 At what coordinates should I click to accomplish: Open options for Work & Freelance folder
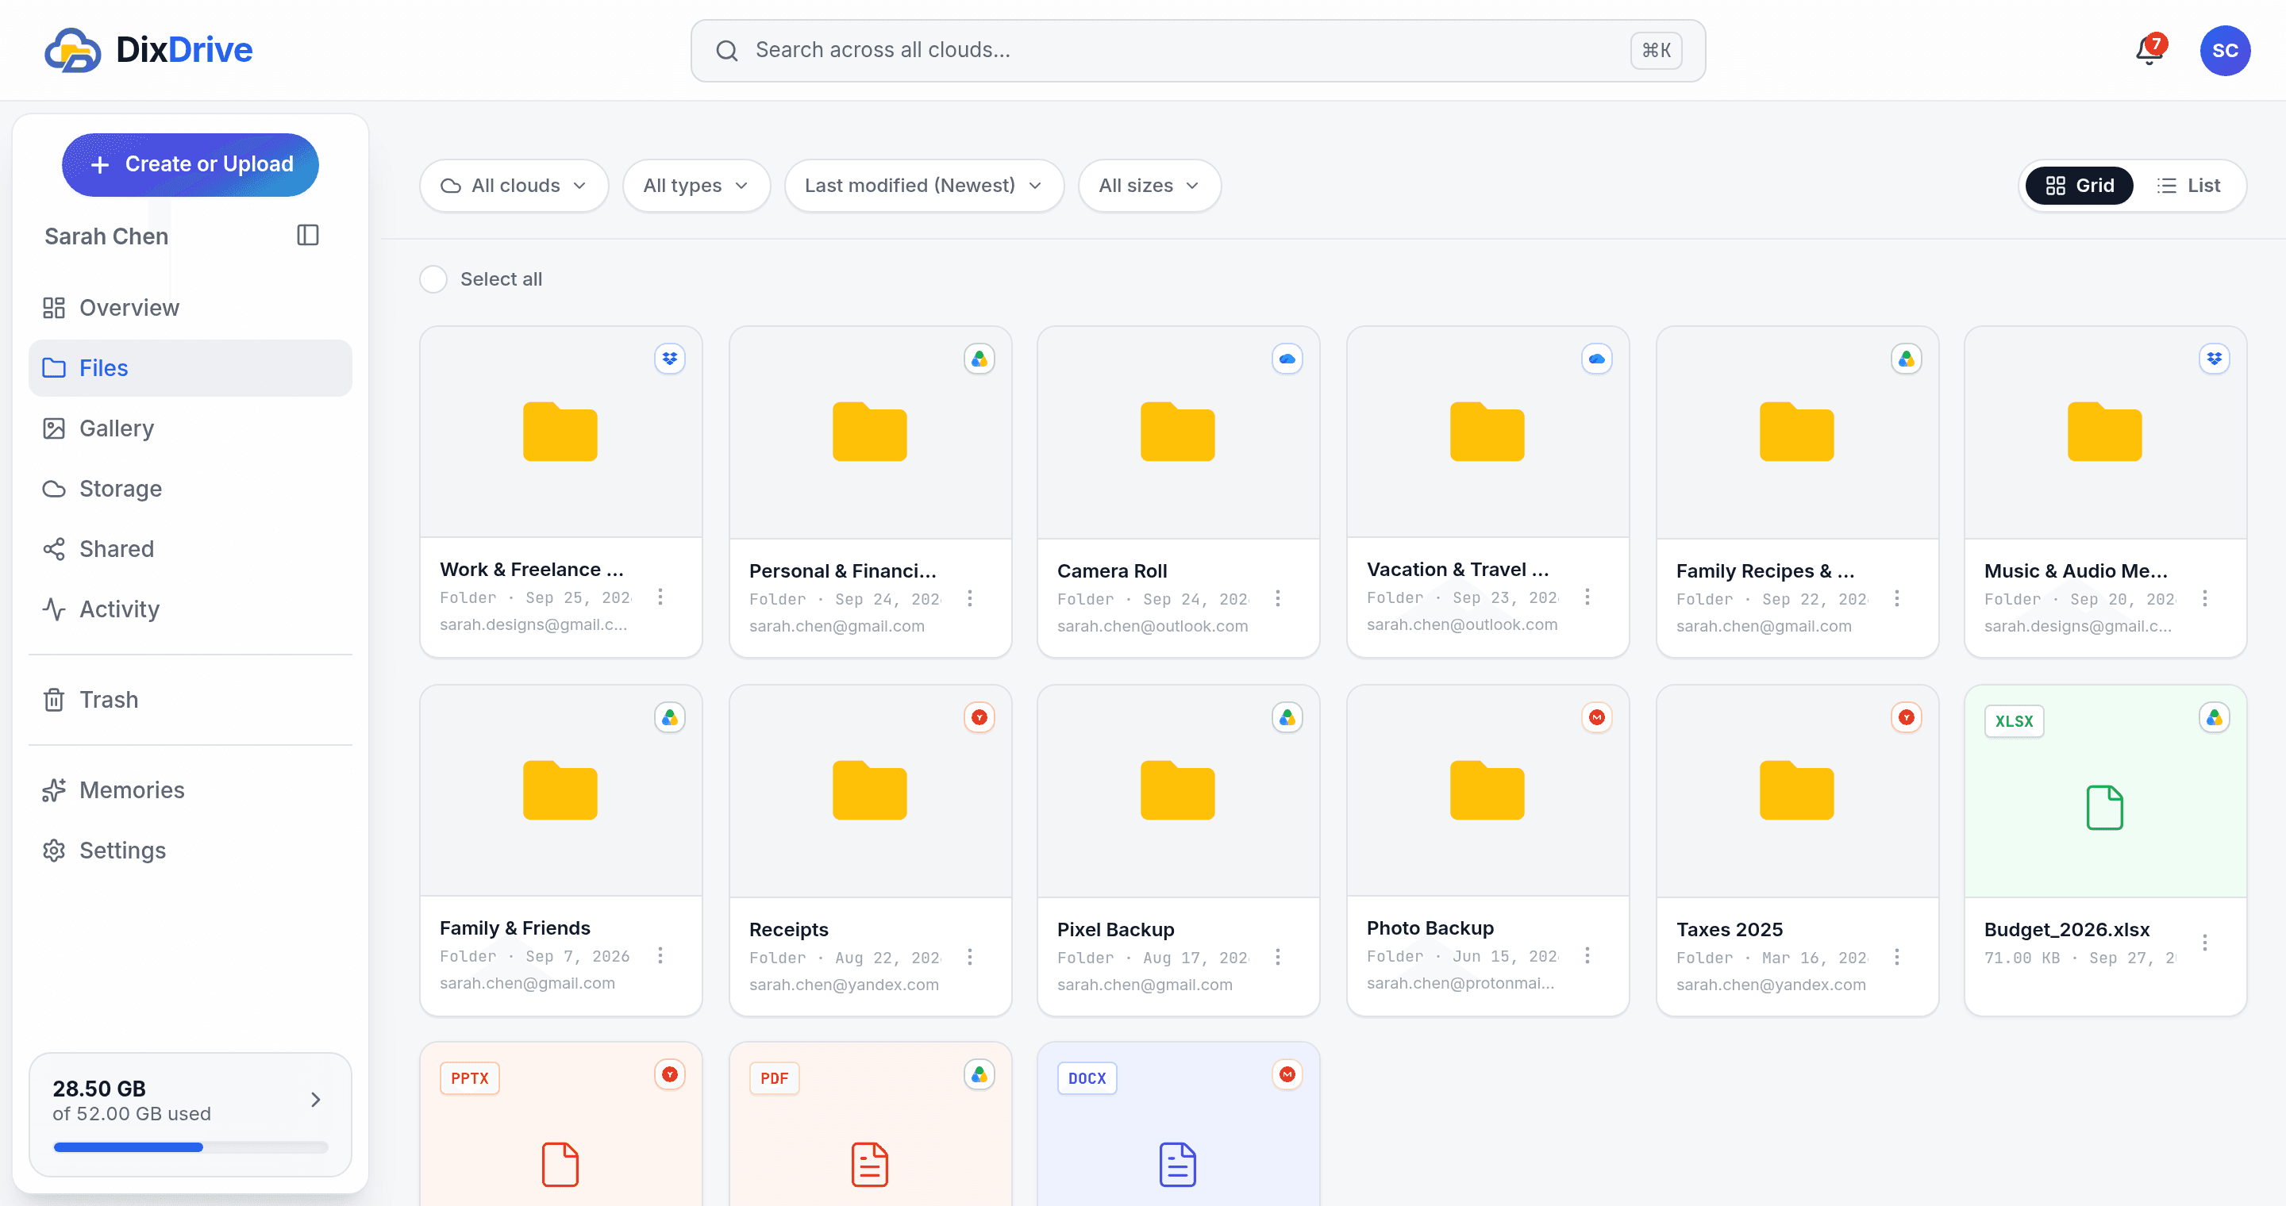point(660,597)
